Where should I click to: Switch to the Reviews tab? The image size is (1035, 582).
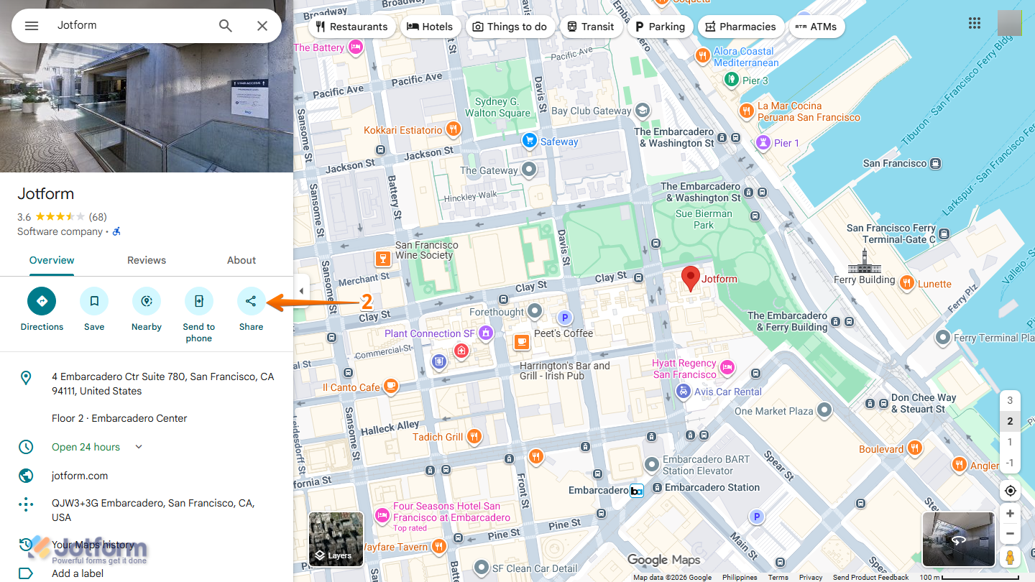[146, 260]
